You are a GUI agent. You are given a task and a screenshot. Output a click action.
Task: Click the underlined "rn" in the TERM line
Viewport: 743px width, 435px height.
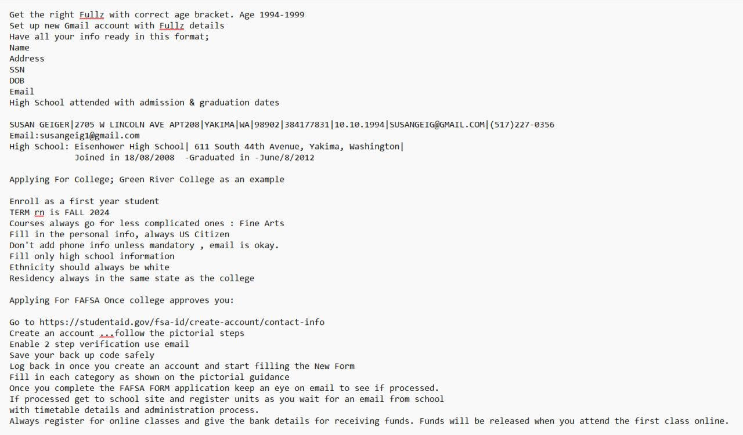tap(39, 212)
